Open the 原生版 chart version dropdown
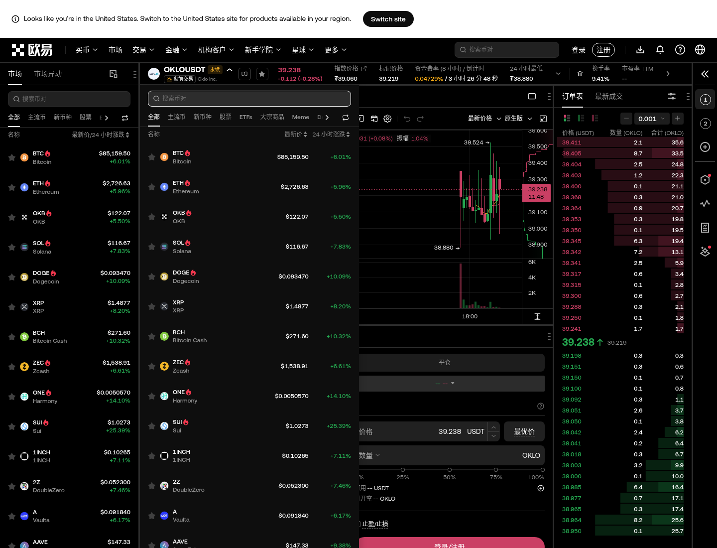This screenshot has height=548, width=717. [518, 119]
